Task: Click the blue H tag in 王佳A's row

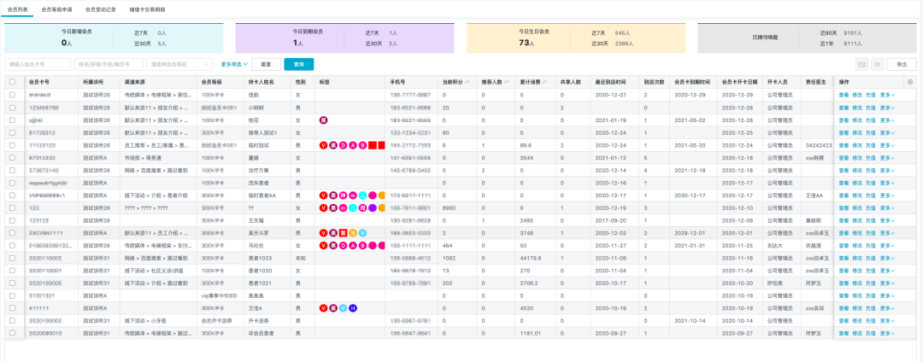Action: (353, 308)
